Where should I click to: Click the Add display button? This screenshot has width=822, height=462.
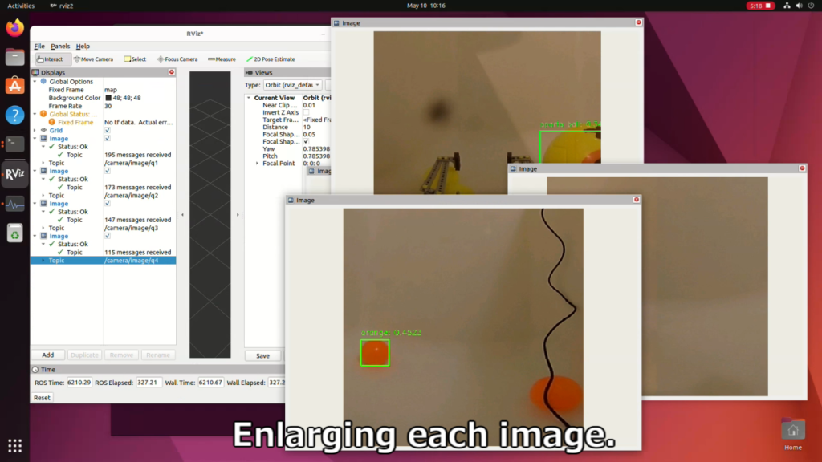(x=48, y=355)
